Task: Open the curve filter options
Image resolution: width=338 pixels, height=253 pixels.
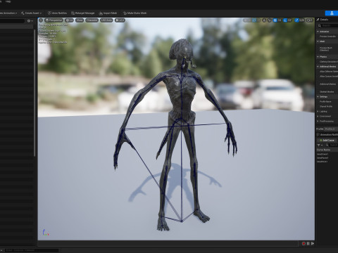Action: click(320, 145)
